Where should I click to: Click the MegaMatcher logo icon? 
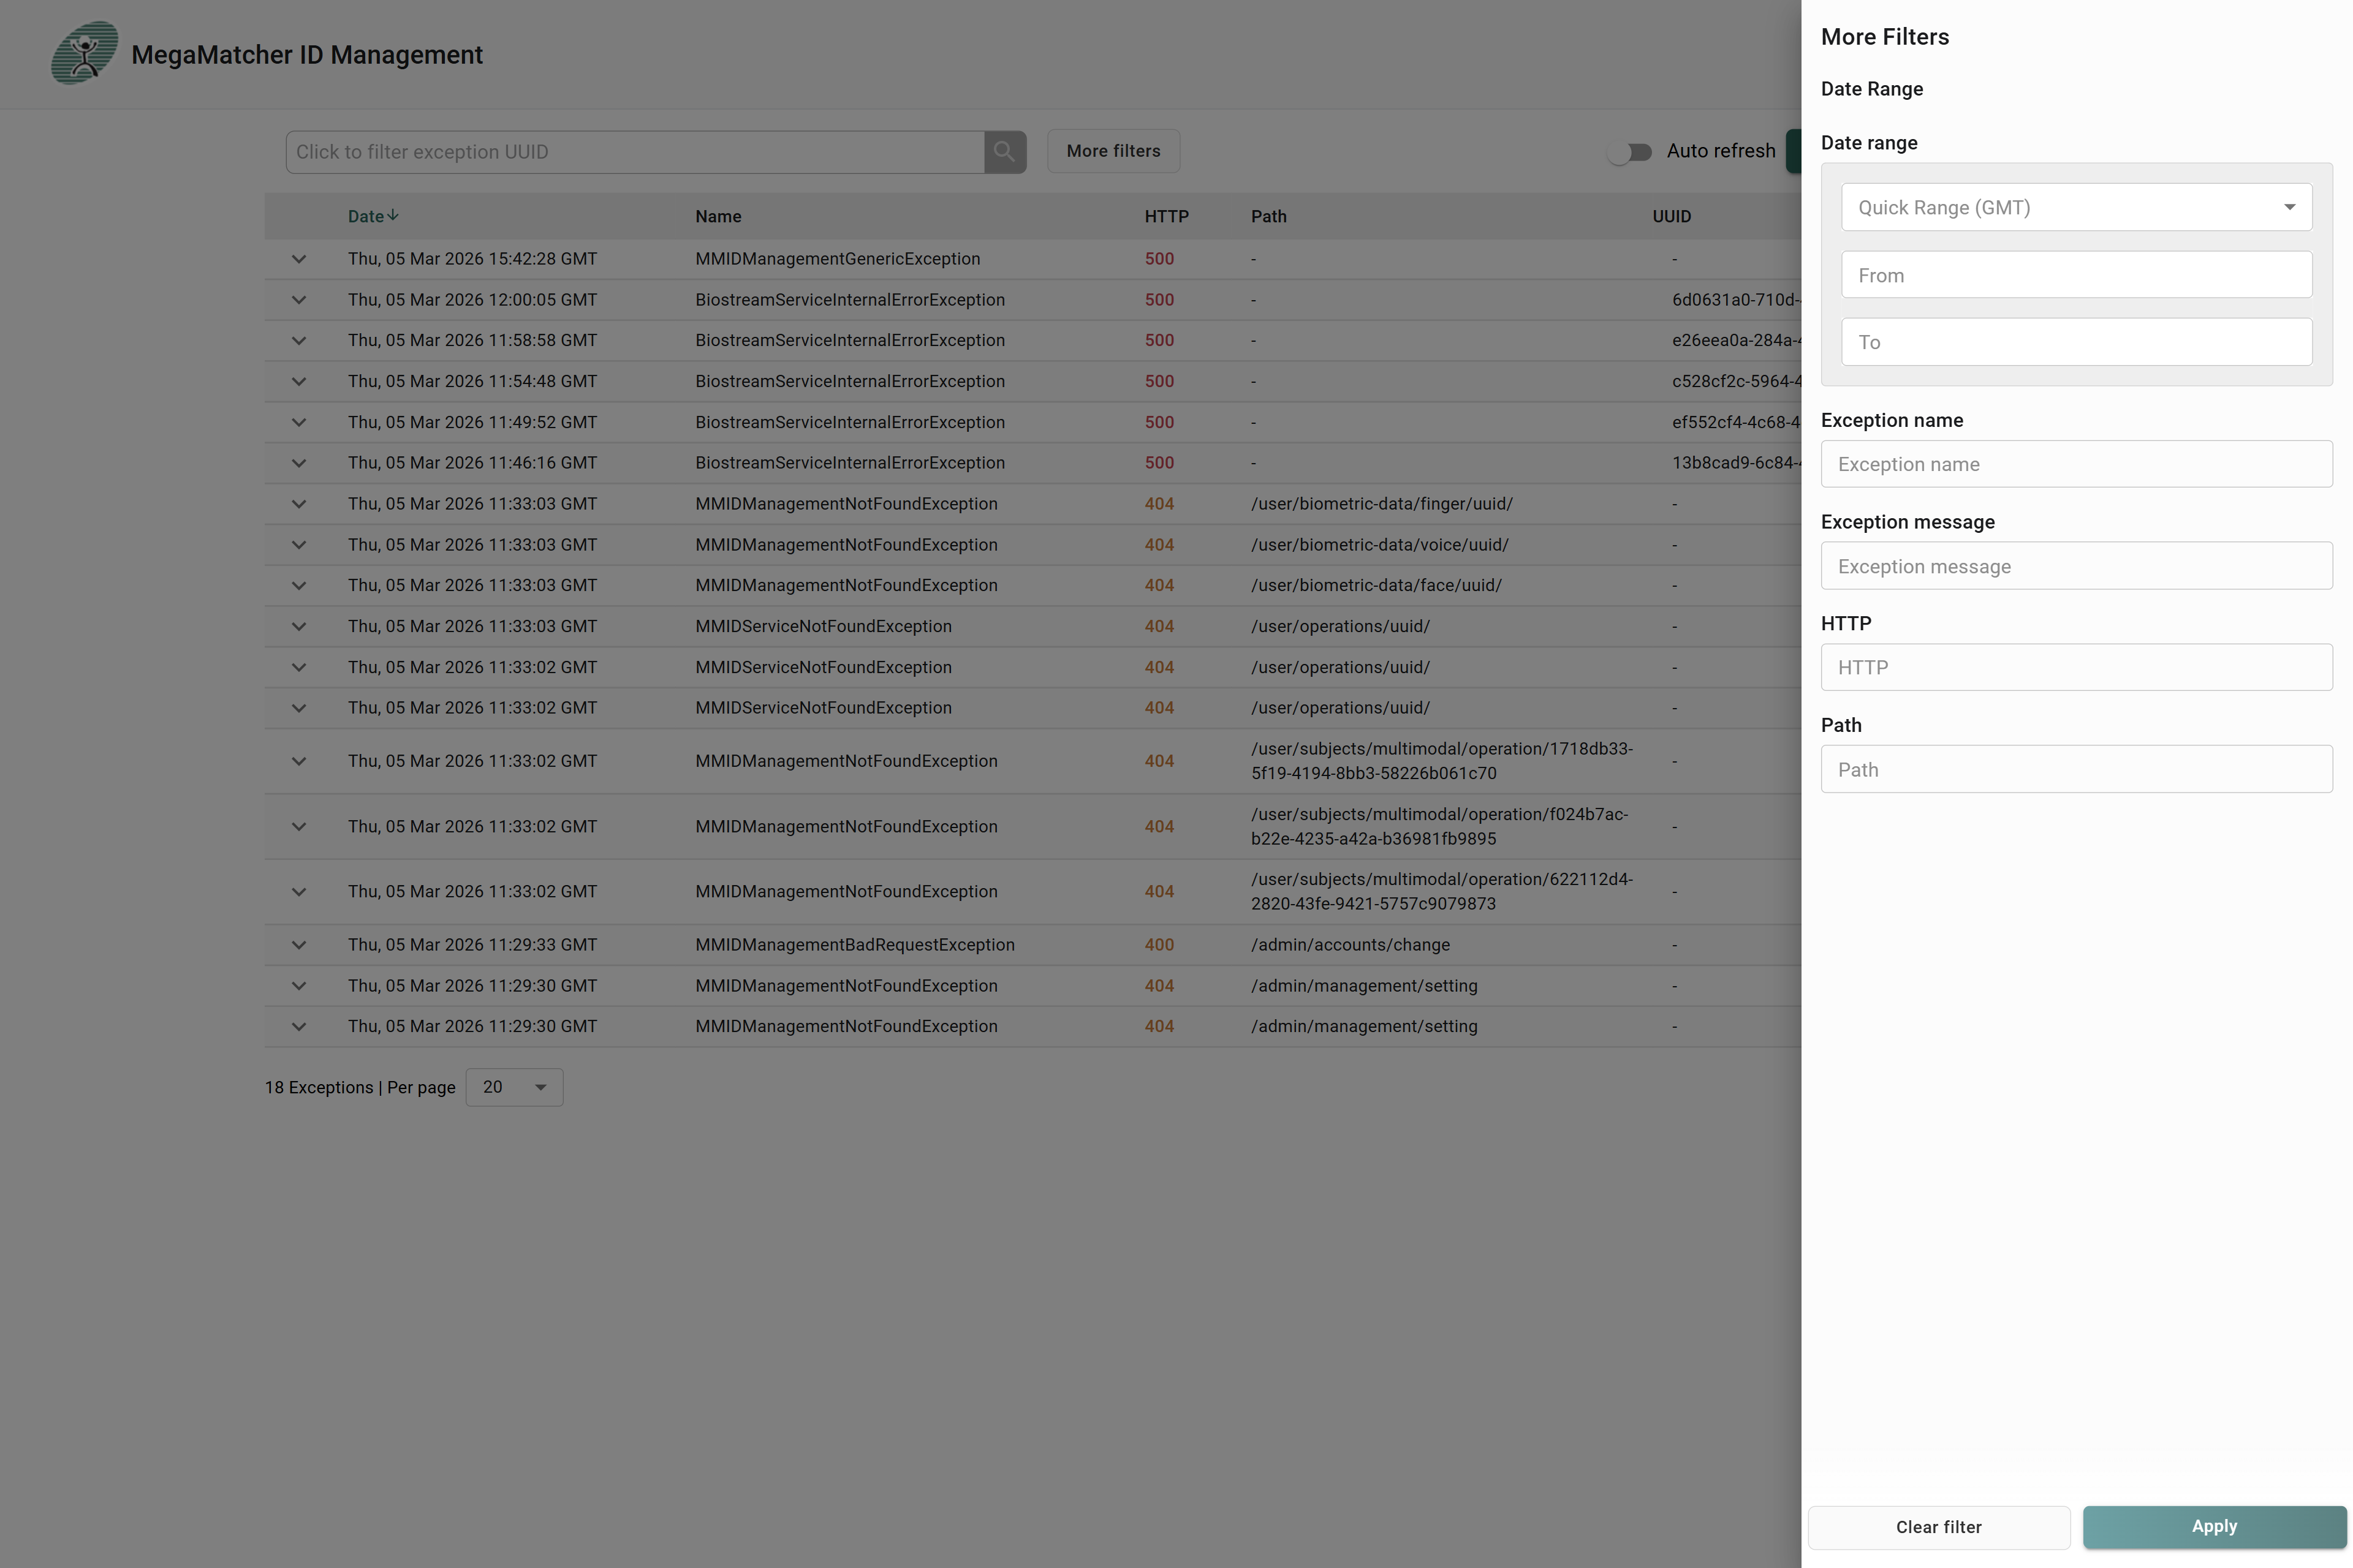pos(85,53)
